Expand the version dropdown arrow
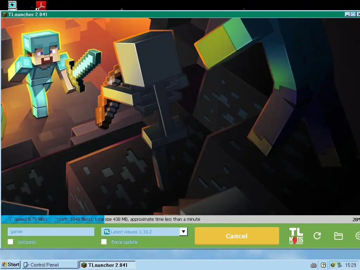The width and height of the screenshot is (360, 270). (x=184, y=232)
